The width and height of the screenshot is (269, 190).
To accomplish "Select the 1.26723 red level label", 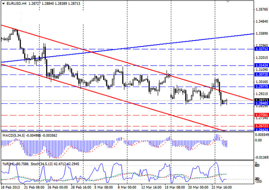I will tap(262, 126).
